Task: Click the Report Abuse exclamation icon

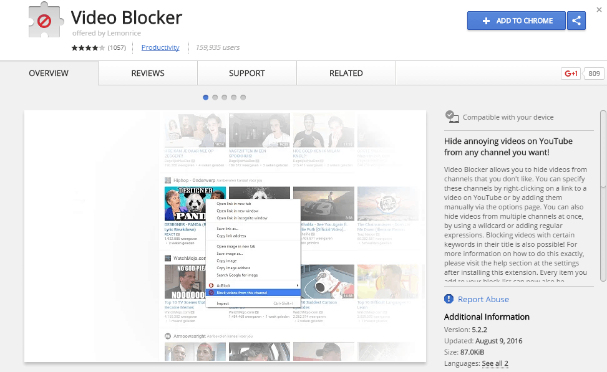Action: (449, 299)
